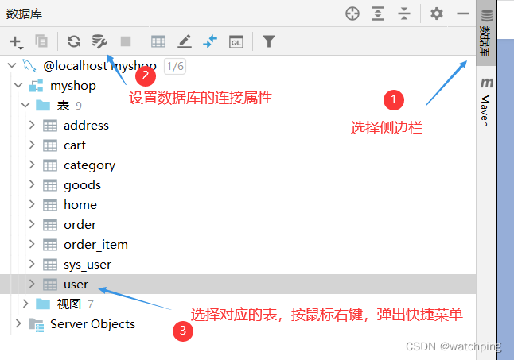
Task: Click the Collapse All icon
Action: point(404,14)
